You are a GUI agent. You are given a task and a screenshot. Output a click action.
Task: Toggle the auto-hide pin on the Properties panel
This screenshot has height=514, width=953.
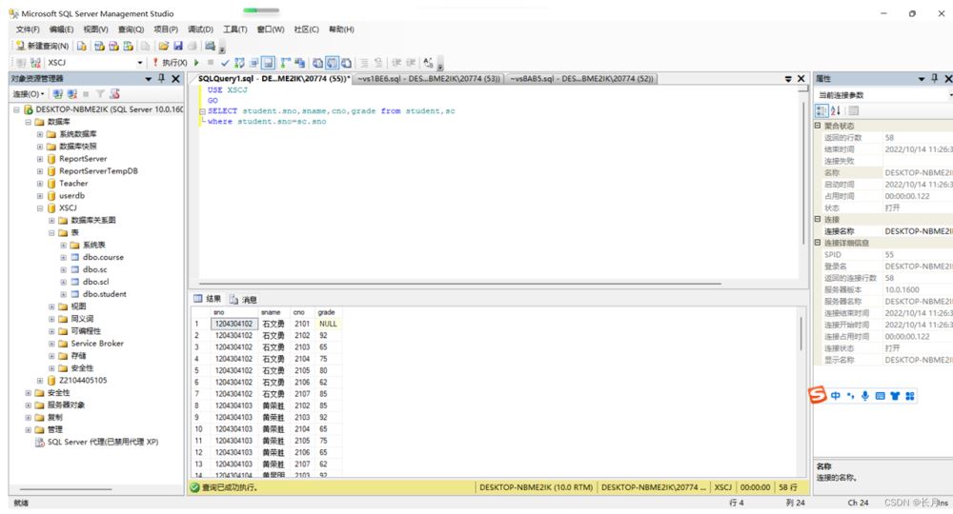935,78
